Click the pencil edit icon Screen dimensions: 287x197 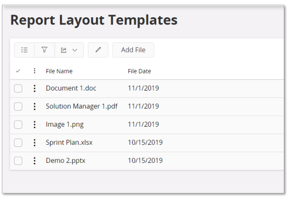pyautogui.click(x=98, y=50)
